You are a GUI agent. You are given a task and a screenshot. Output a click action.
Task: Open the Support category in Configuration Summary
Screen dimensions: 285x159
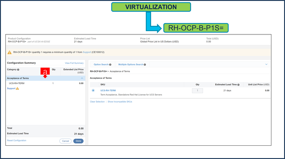[x=11, y=89]
